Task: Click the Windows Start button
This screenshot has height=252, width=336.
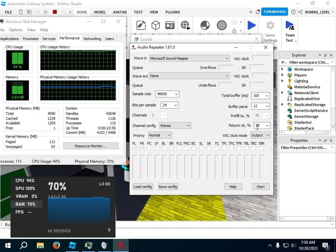Action: 8,245
